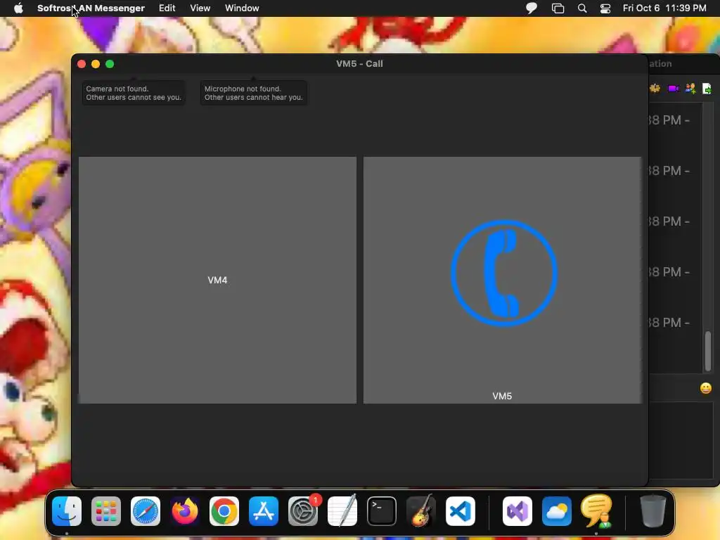Open Launchpad from the Dock
This screenshot has width=720, height=540.
coord(106,511)
